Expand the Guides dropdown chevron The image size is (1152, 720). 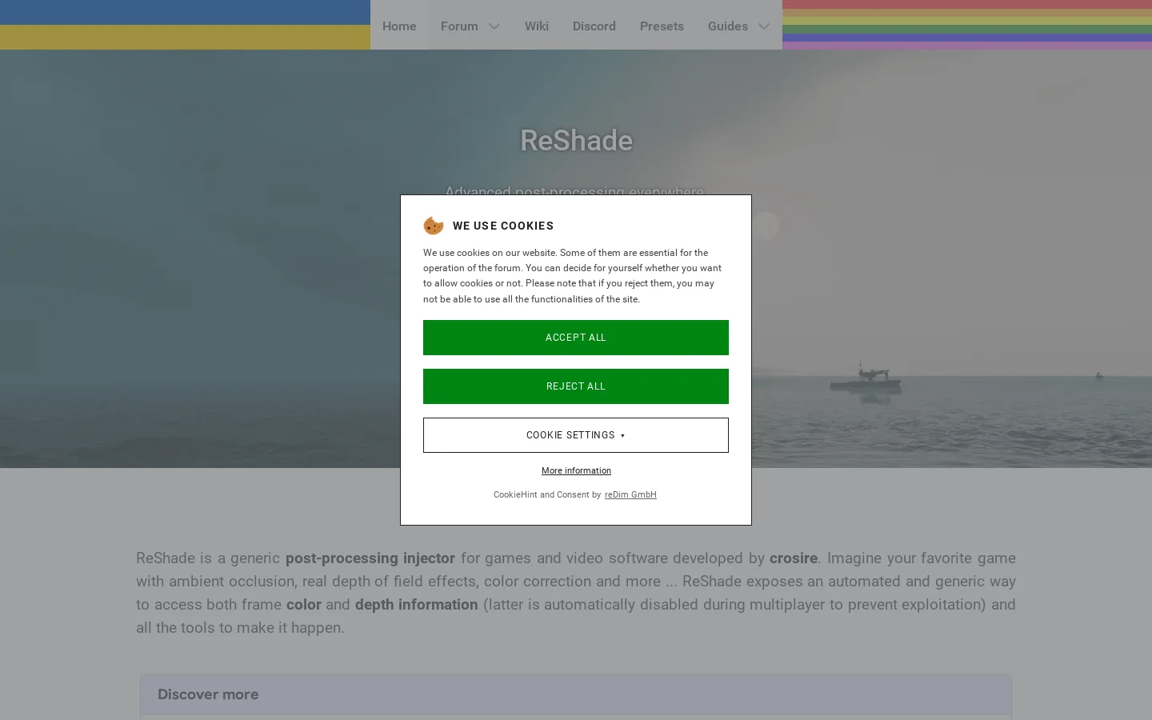pyautogui.click(x=764, y=26)
